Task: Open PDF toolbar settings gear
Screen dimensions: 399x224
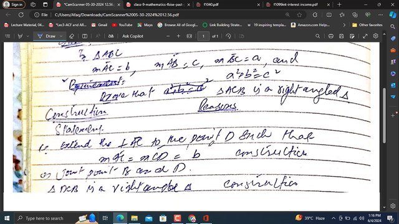Action: pyautogui.click(x=375, y=36)
